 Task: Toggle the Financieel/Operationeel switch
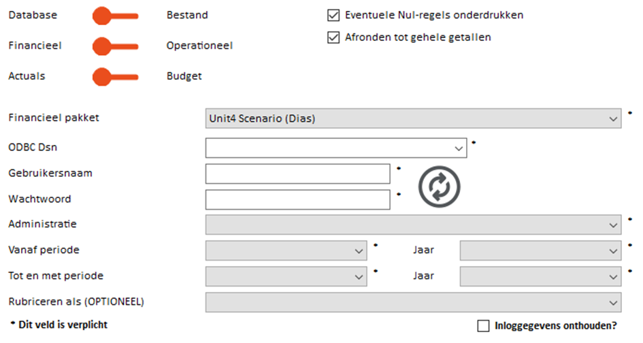pos(114,46)
